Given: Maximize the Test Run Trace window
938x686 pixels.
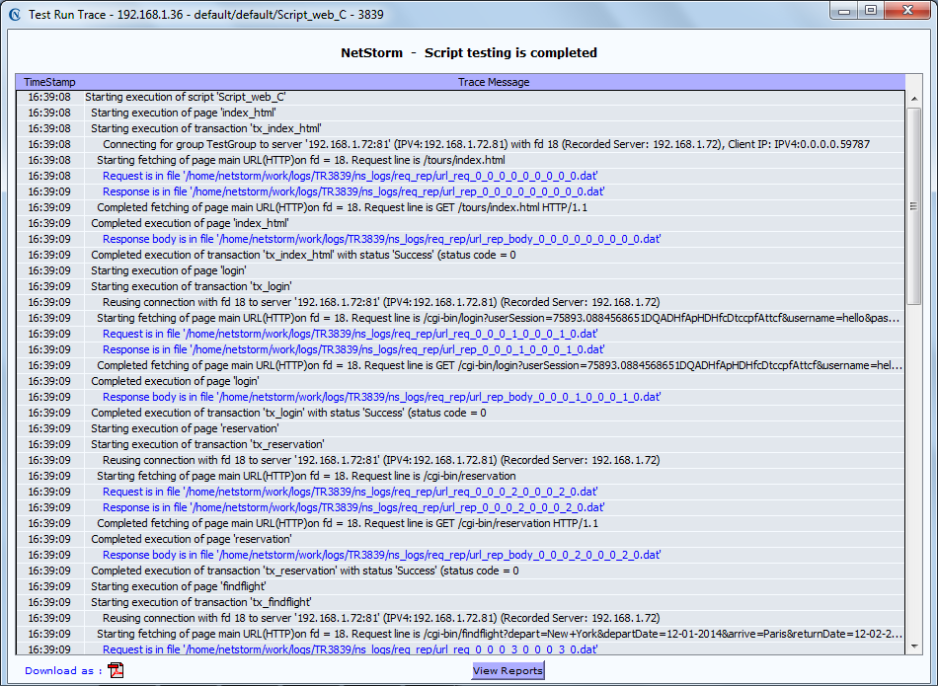Looking at the screenshot, I should click(871, 11).
